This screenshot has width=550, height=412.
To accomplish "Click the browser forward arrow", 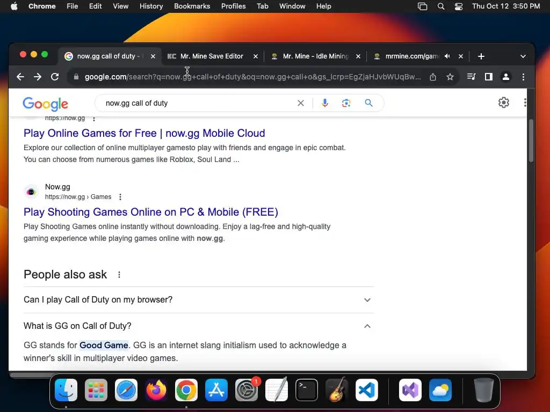I will pos(38,77).
